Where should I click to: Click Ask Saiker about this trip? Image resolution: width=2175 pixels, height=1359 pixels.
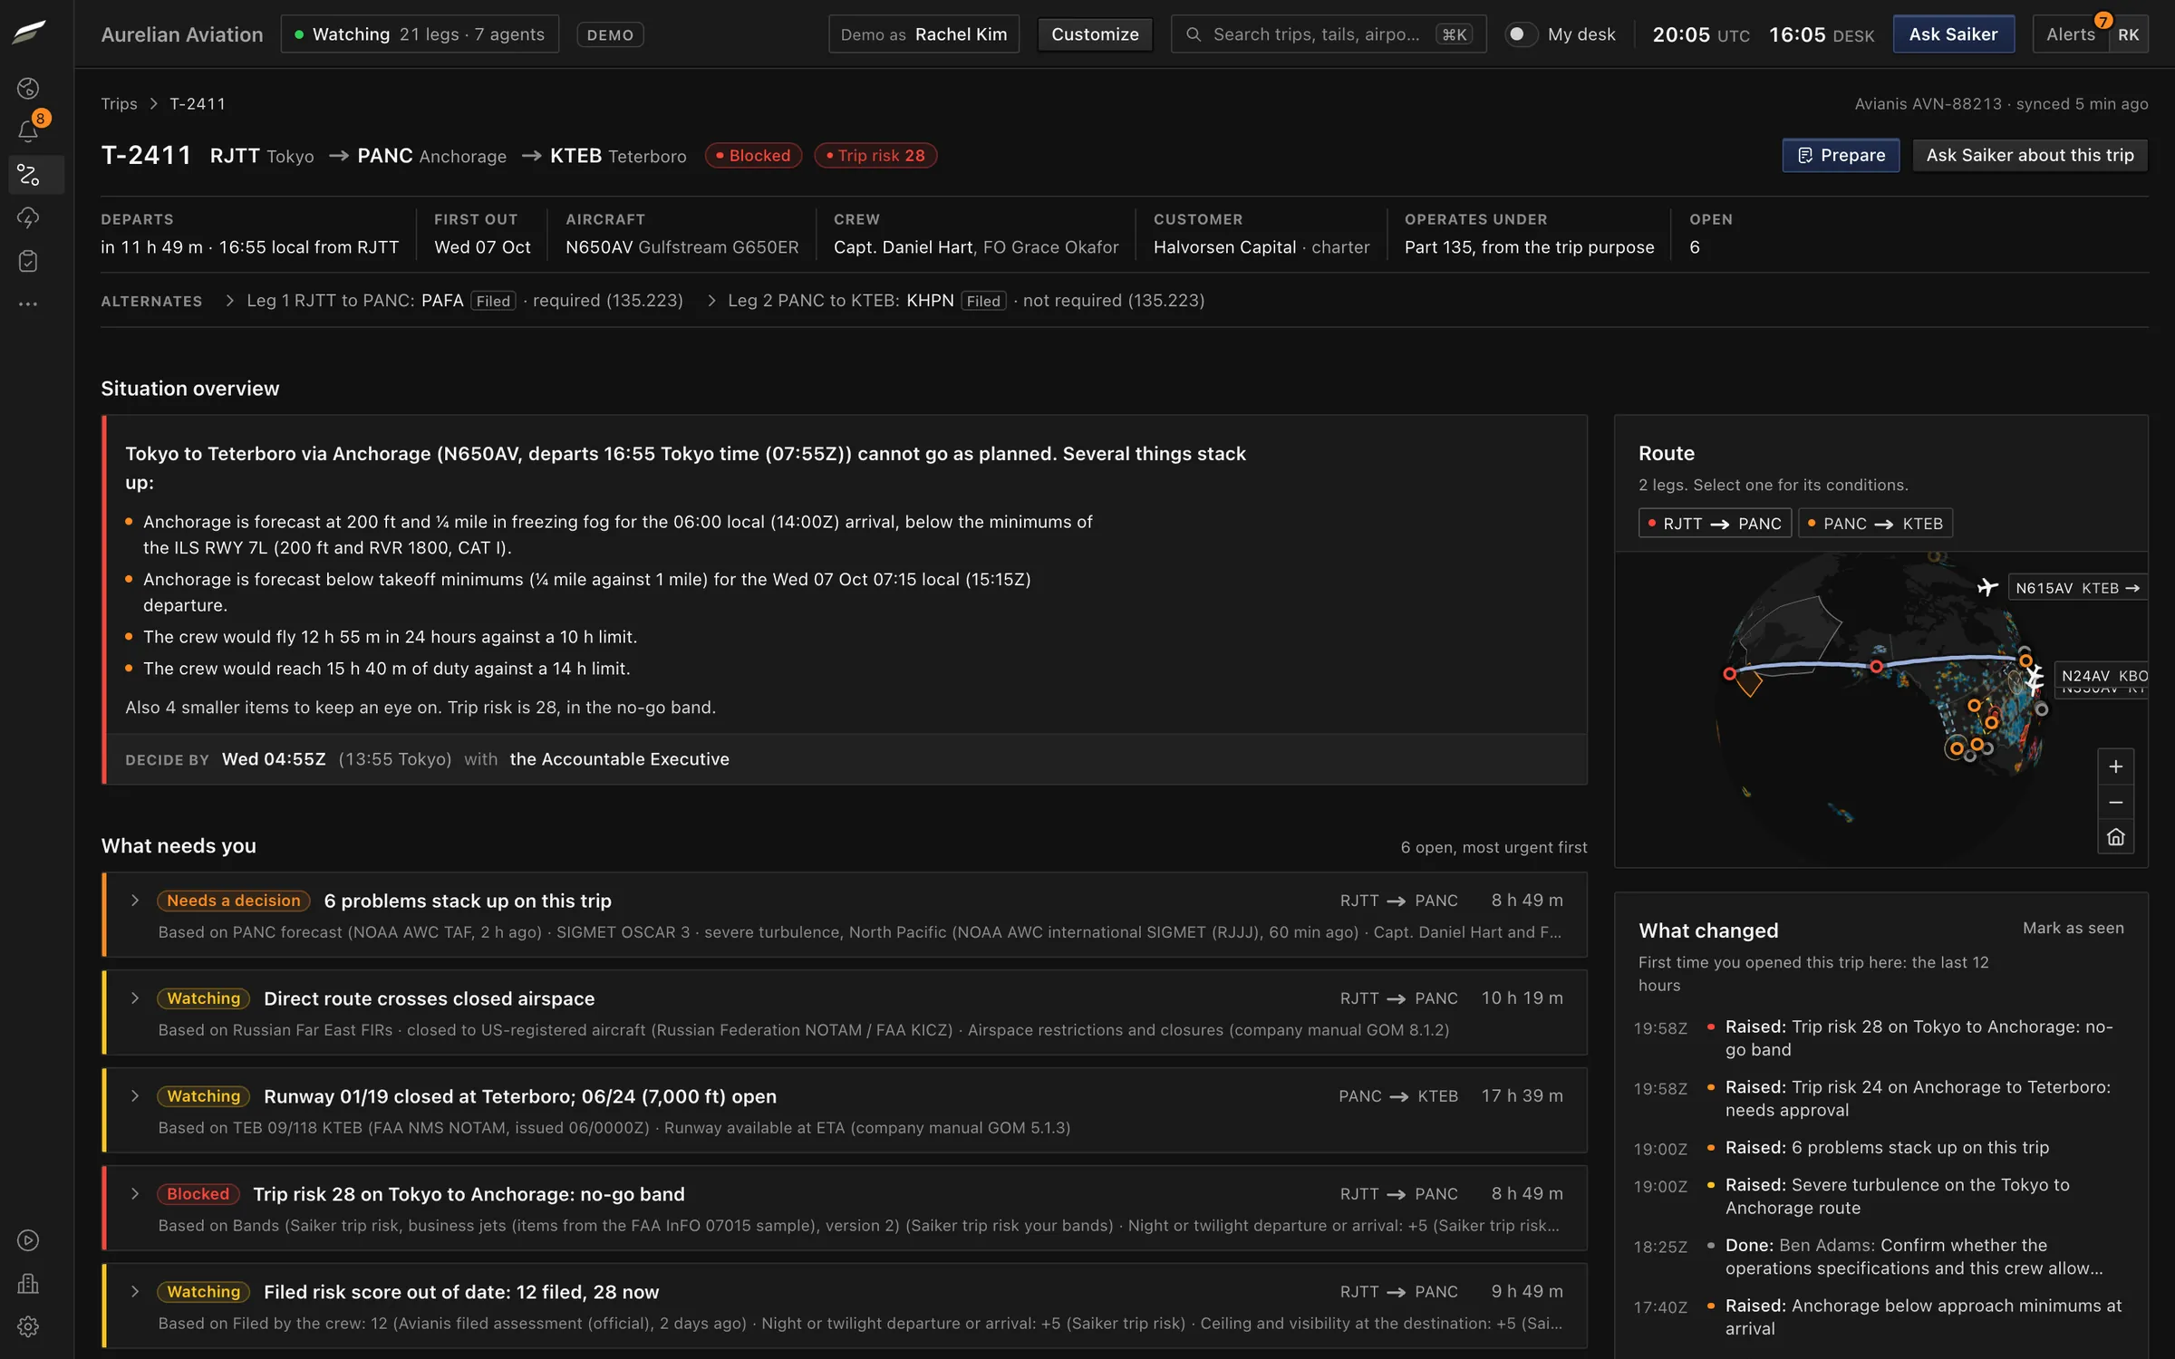2030,156
